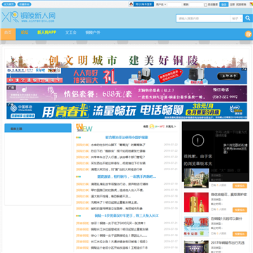Open the 新人网APP nav tab
Screen dimensions: 253x253
click(46, 32)
